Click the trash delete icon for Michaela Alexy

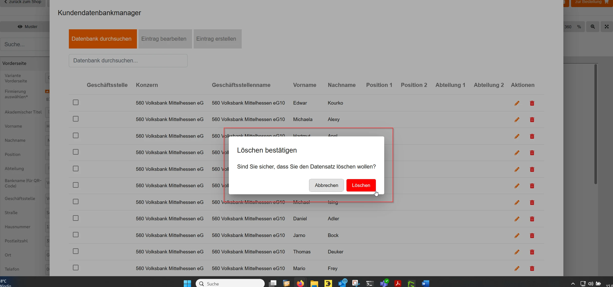coord(532,120)
